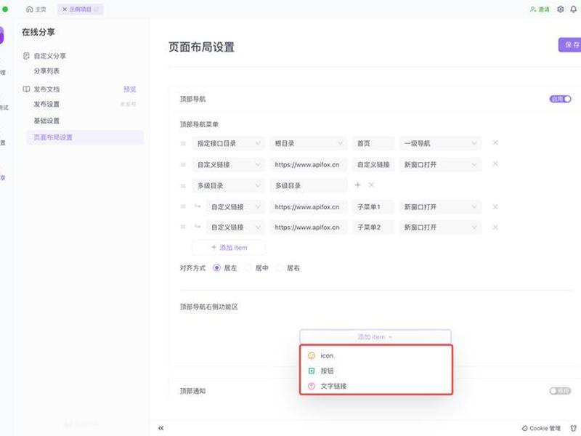This screenshot has height=436, width=581.
Task: Edit the 子菜单2 name field
Action: 373,227
